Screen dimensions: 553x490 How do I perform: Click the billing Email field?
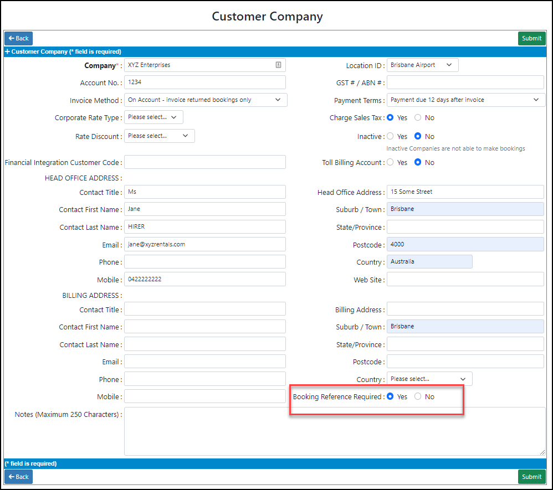205,362
